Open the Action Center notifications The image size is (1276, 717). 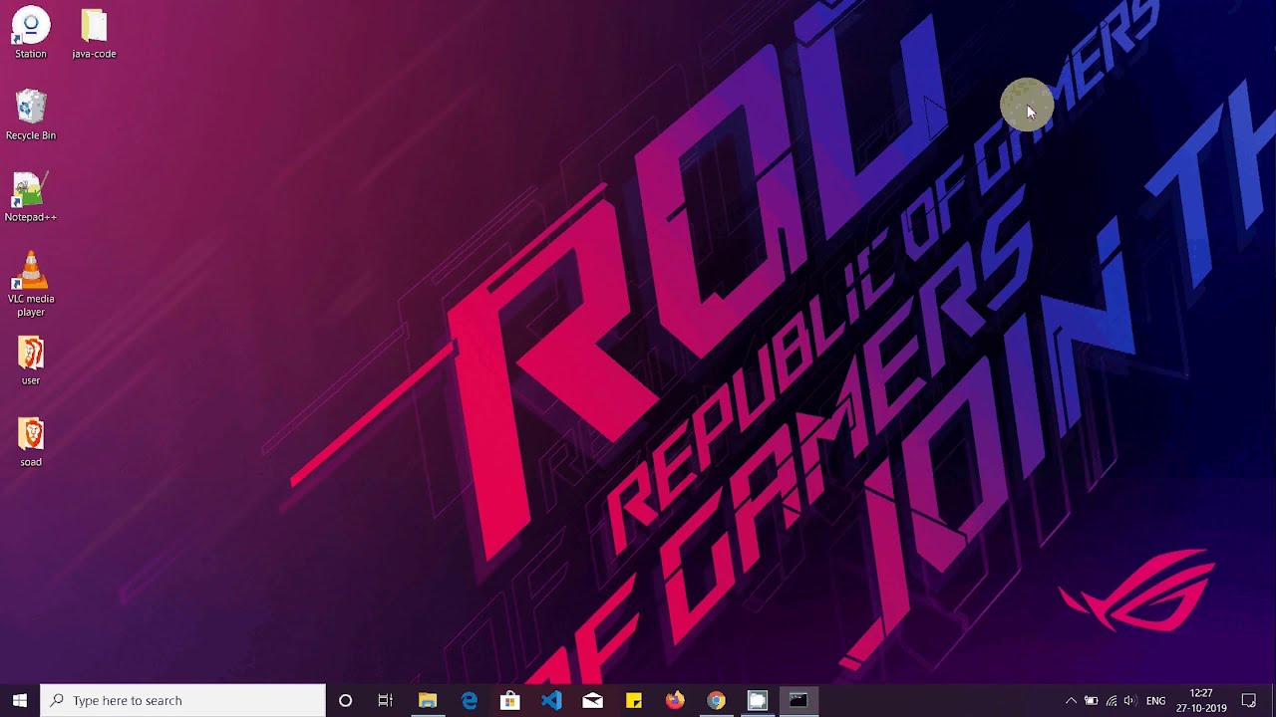[x=1248, y=700]
